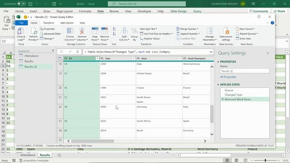Collapse the Queries pane
The width and height of the screenshot is (290, 163).
coord(53,51)
